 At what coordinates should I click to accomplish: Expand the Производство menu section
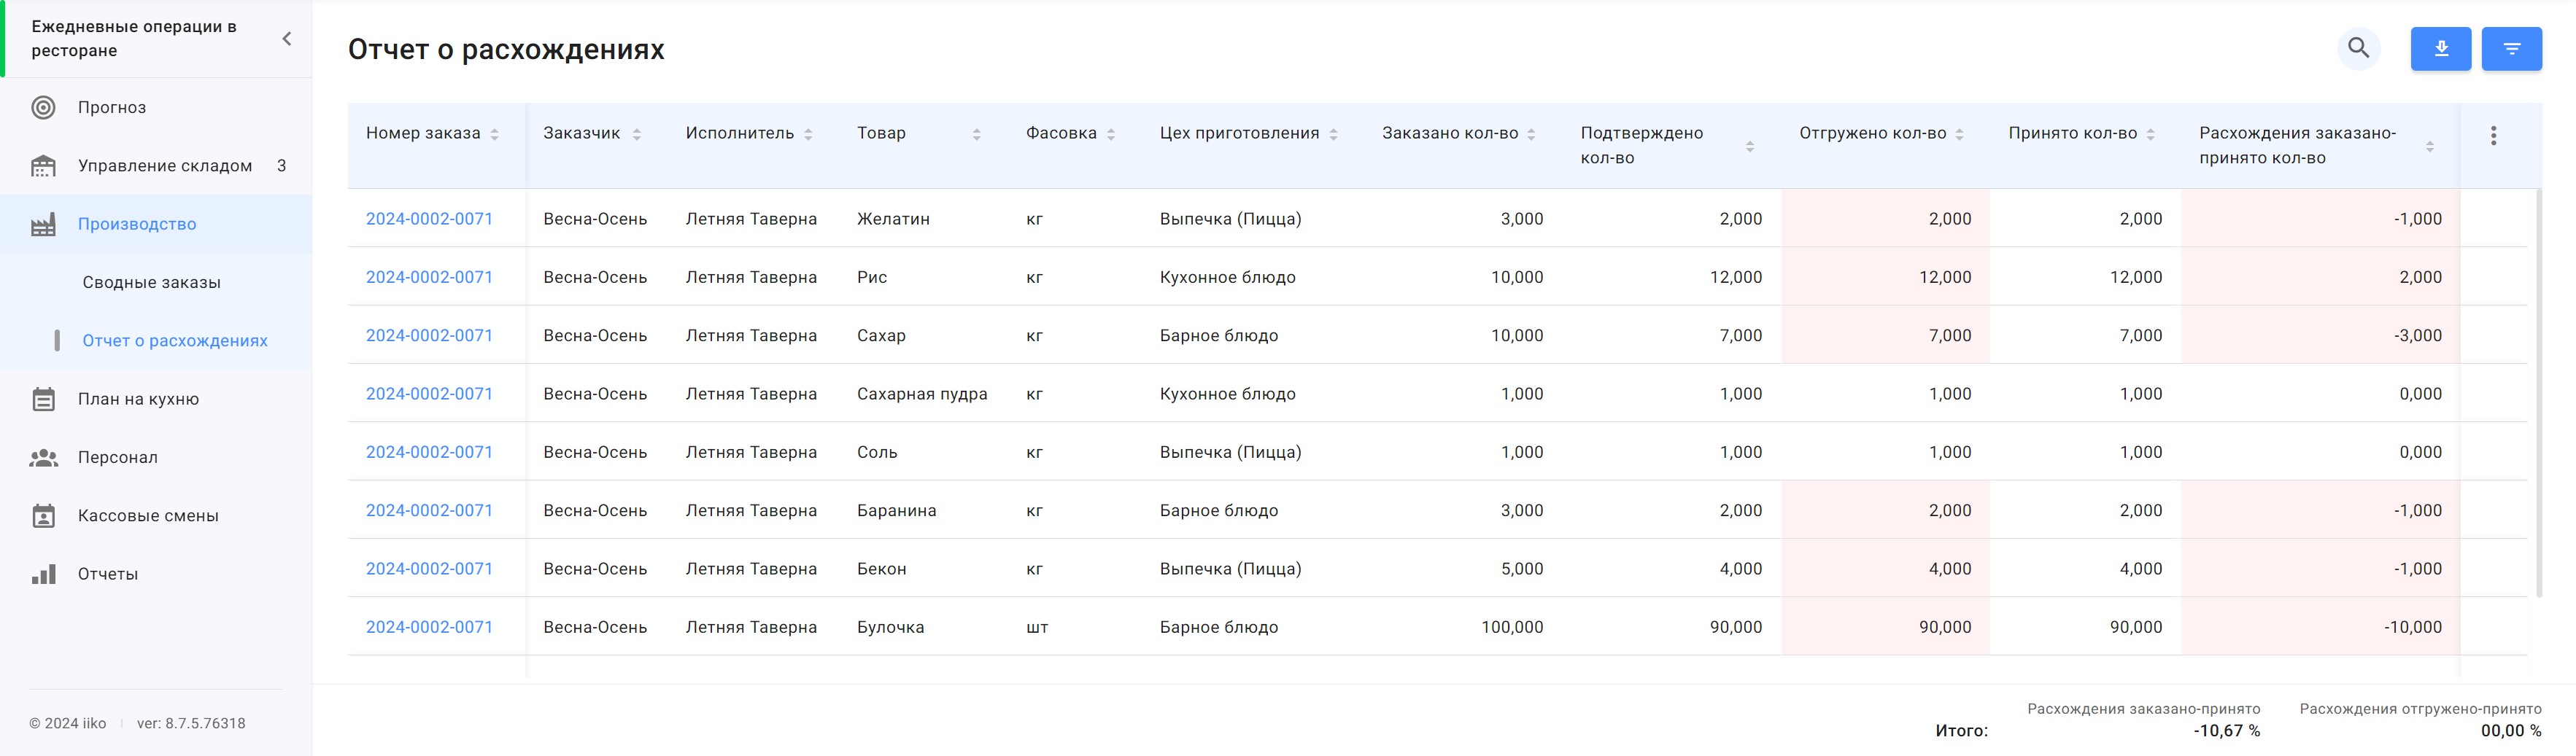pos(137,225)
